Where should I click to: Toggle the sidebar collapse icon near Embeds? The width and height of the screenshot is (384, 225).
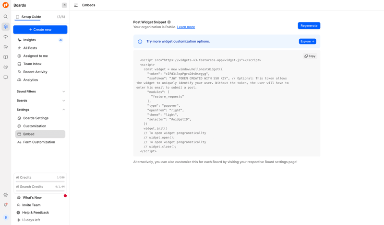(76, 5)
